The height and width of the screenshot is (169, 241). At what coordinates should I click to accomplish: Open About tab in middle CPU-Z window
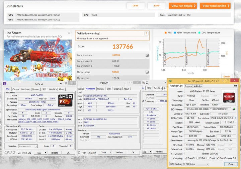tap(127, 89)
